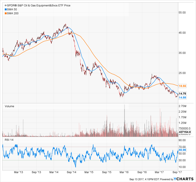Image resolution: width=196 pixels, height=182 pixels.
Task: Click the Sep '14 date axis label
Action: tap(71, 172)
